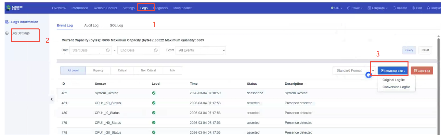
Task: Filter logs by Urgency level
Action: click(98, 70)
